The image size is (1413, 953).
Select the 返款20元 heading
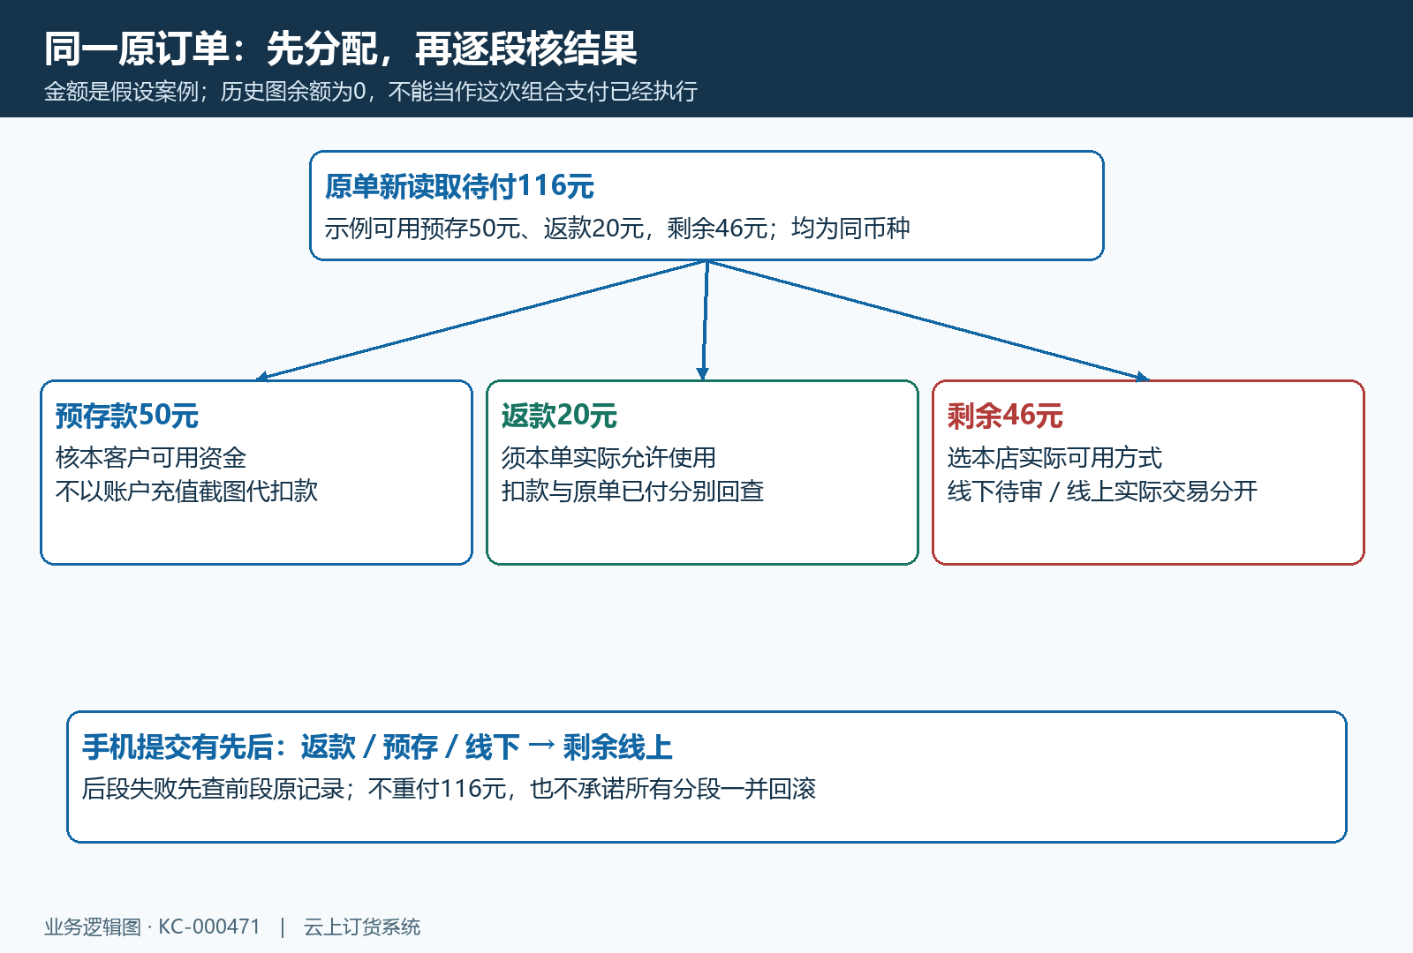coord(559,416)
